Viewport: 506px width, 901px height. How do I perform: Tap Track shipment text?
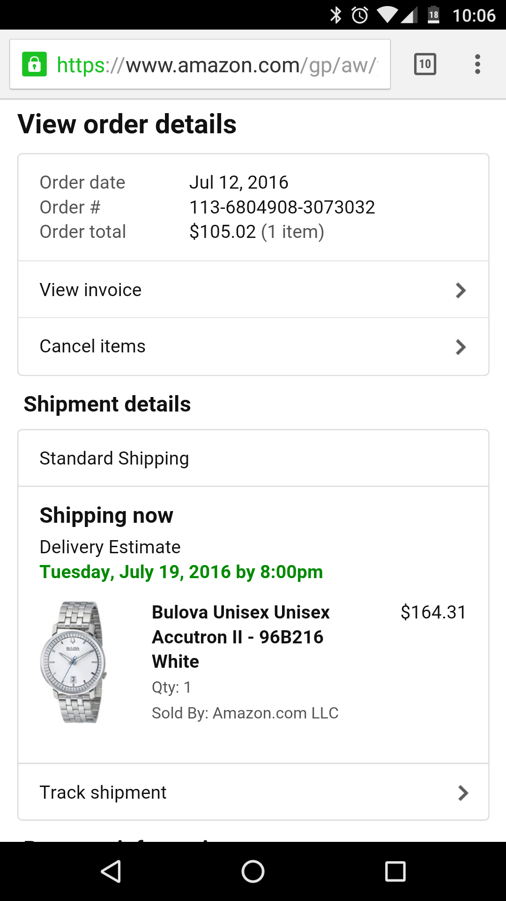point(103,793)
